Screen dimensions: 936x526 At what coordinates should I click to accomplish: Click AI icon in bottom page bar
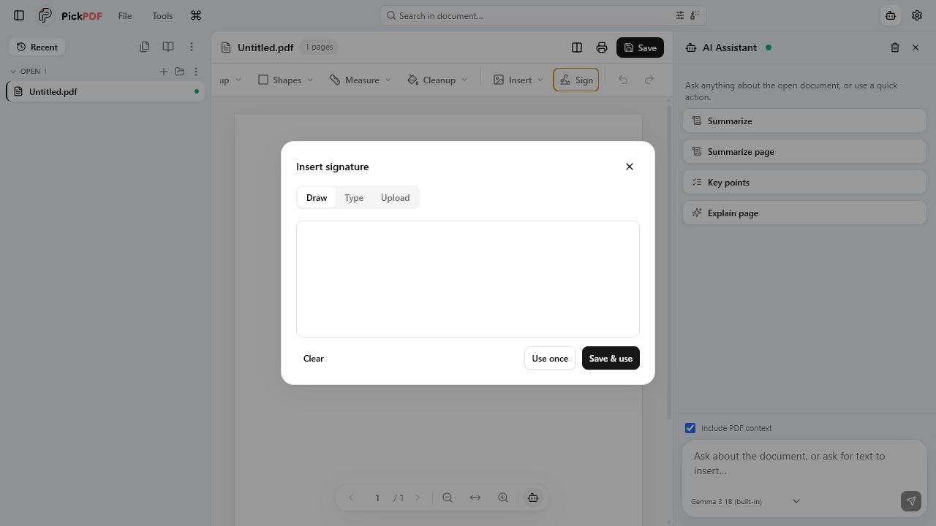[533, 498]
